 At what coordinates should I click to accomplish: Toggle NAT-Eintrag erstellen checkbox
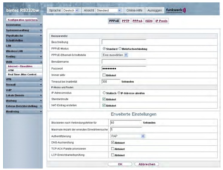[x=104, y=105]
